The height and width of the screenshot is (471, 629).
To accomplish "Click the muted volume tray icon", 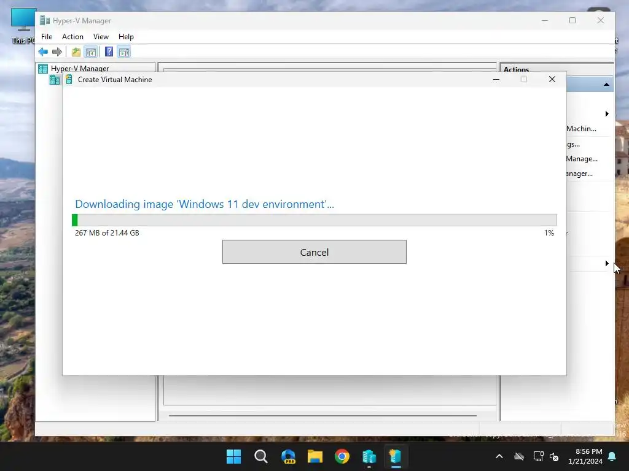I will point(554,456).
